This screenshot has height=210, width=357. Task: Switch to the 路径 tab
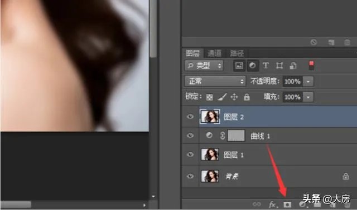pos(237,53)
